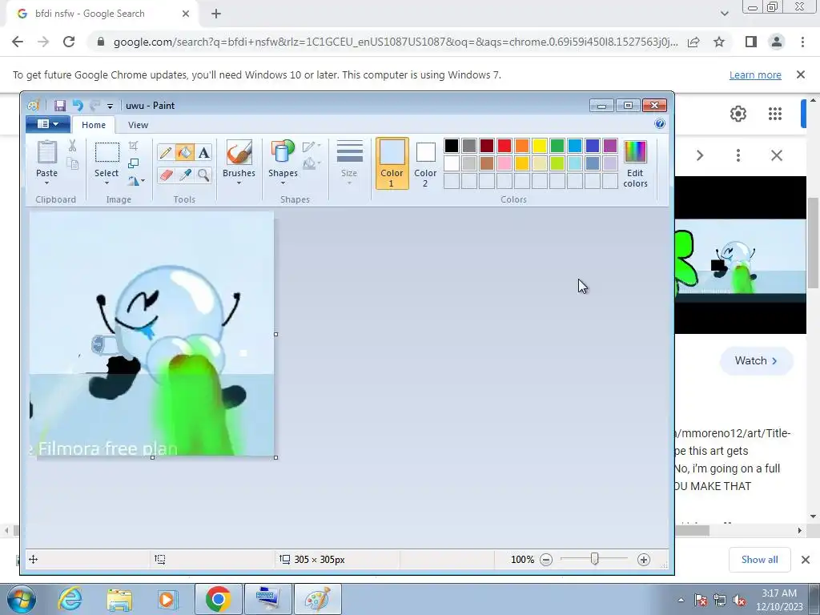Image resolution: width=820 pixels, height=615 pixels.
Task: Open the Size dropdown
Action: [349, 163]
